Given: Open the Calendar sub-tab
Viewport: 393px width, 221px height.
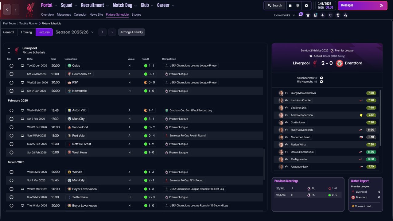Looking at the screenshot, I should (x=80, y=15).
